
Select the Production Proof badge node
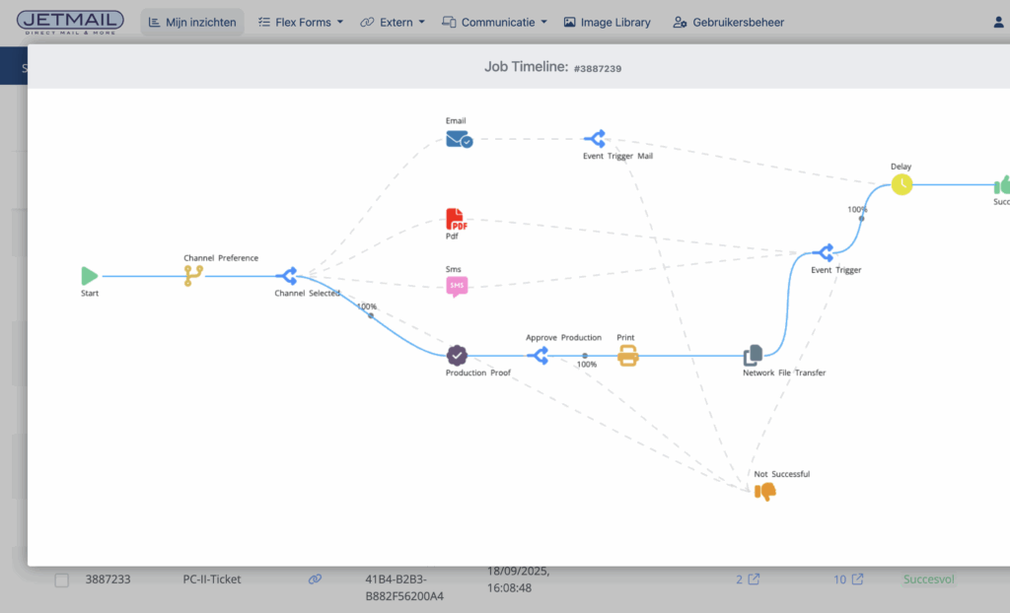click(457, 355)
